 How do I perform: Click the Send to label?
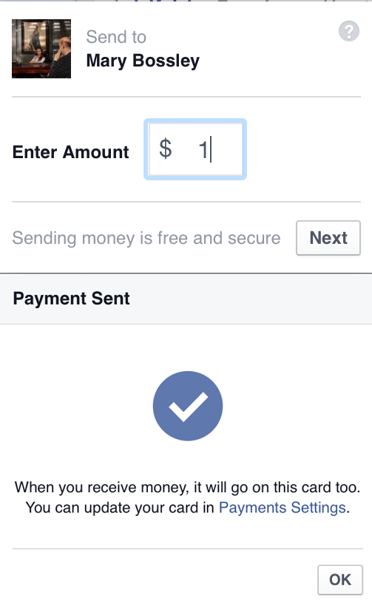click(116, 37)
